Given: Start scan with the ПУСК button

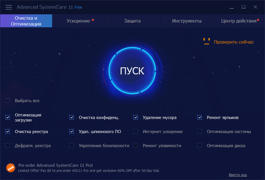Looking at the screenshot, I should (x=132, y=71).
